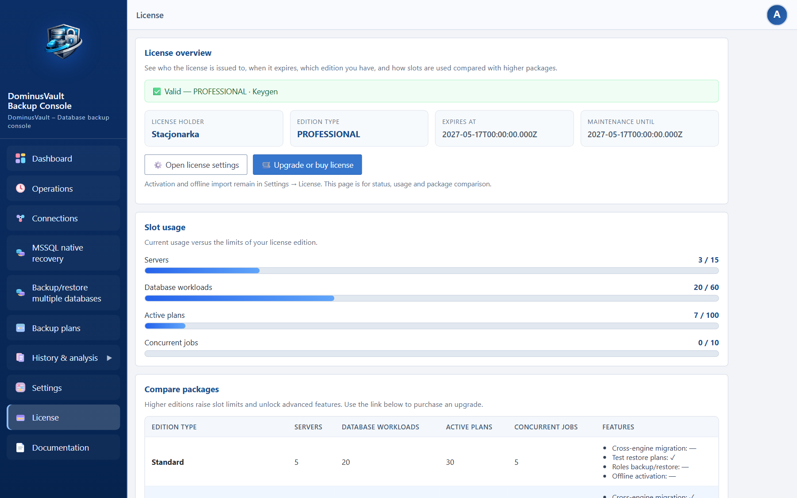
Task: Click the Operations clock icon
Action: click(20, 188)
